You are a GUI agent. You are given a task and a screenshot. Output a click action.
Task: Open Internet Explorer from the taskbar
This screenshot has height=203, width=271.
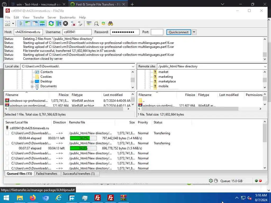(x=58, y=198)
